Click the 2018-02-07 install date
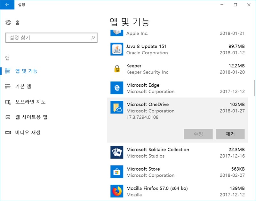This screenshot has width=256, height=201. tap(232, 175)
